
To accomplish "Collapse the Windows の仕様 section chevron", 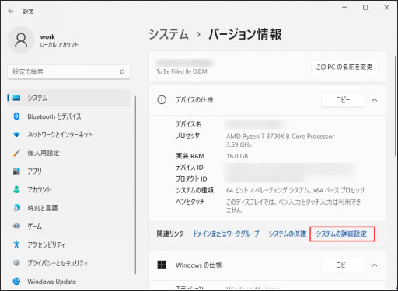I will [375, 265].
